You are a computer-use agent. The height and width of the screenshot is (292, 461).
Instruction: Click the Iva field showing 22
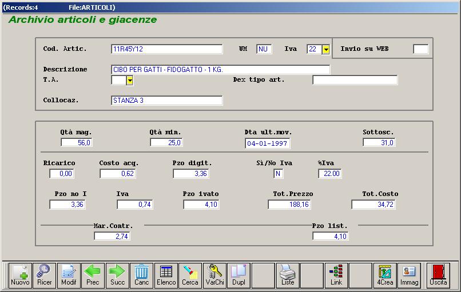[x=314, y=49]
